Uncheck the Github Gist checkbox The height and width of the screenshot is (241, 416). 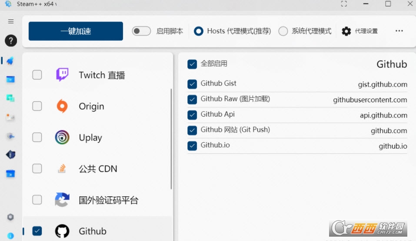pyautogui.click(x=192, y=84)
